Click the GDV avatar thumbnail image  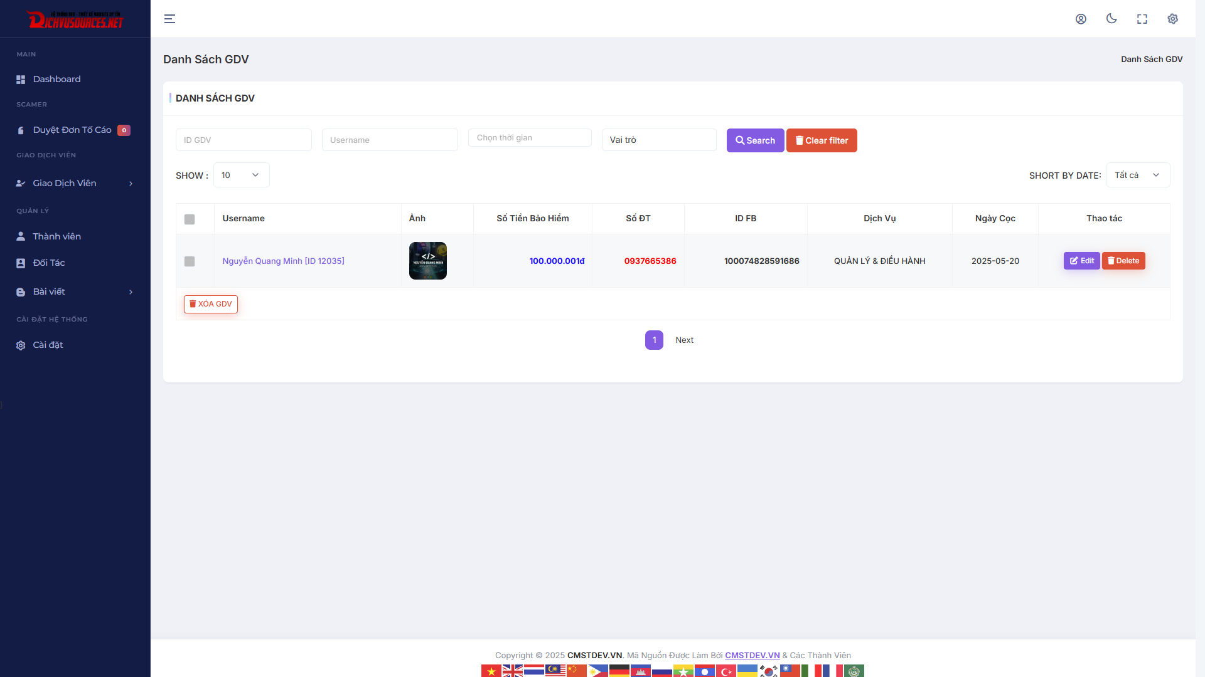point(428,261)
